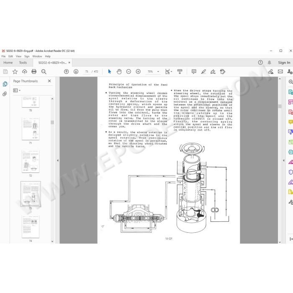Select page 74 thumbnail
The width and height of the screenshot is (293, 293).
point(31,227)
